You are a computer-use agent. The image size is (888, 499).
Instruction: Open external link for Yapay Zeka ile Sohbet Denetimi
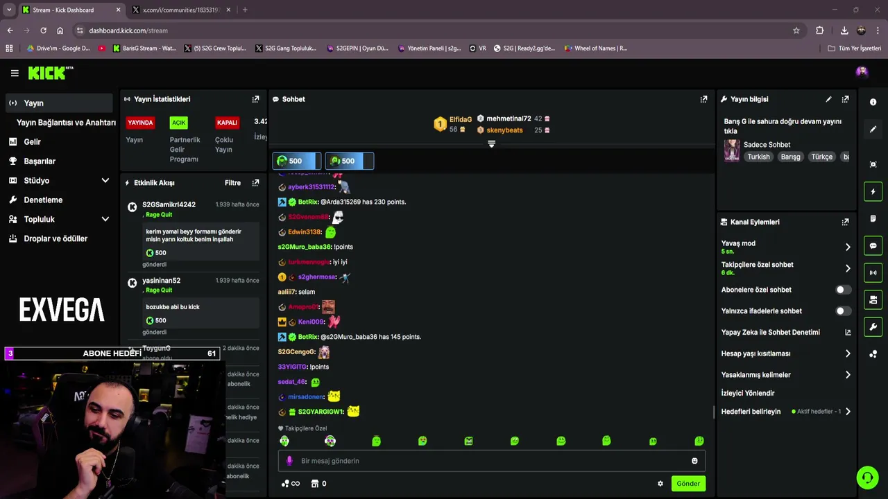point(848,333)
